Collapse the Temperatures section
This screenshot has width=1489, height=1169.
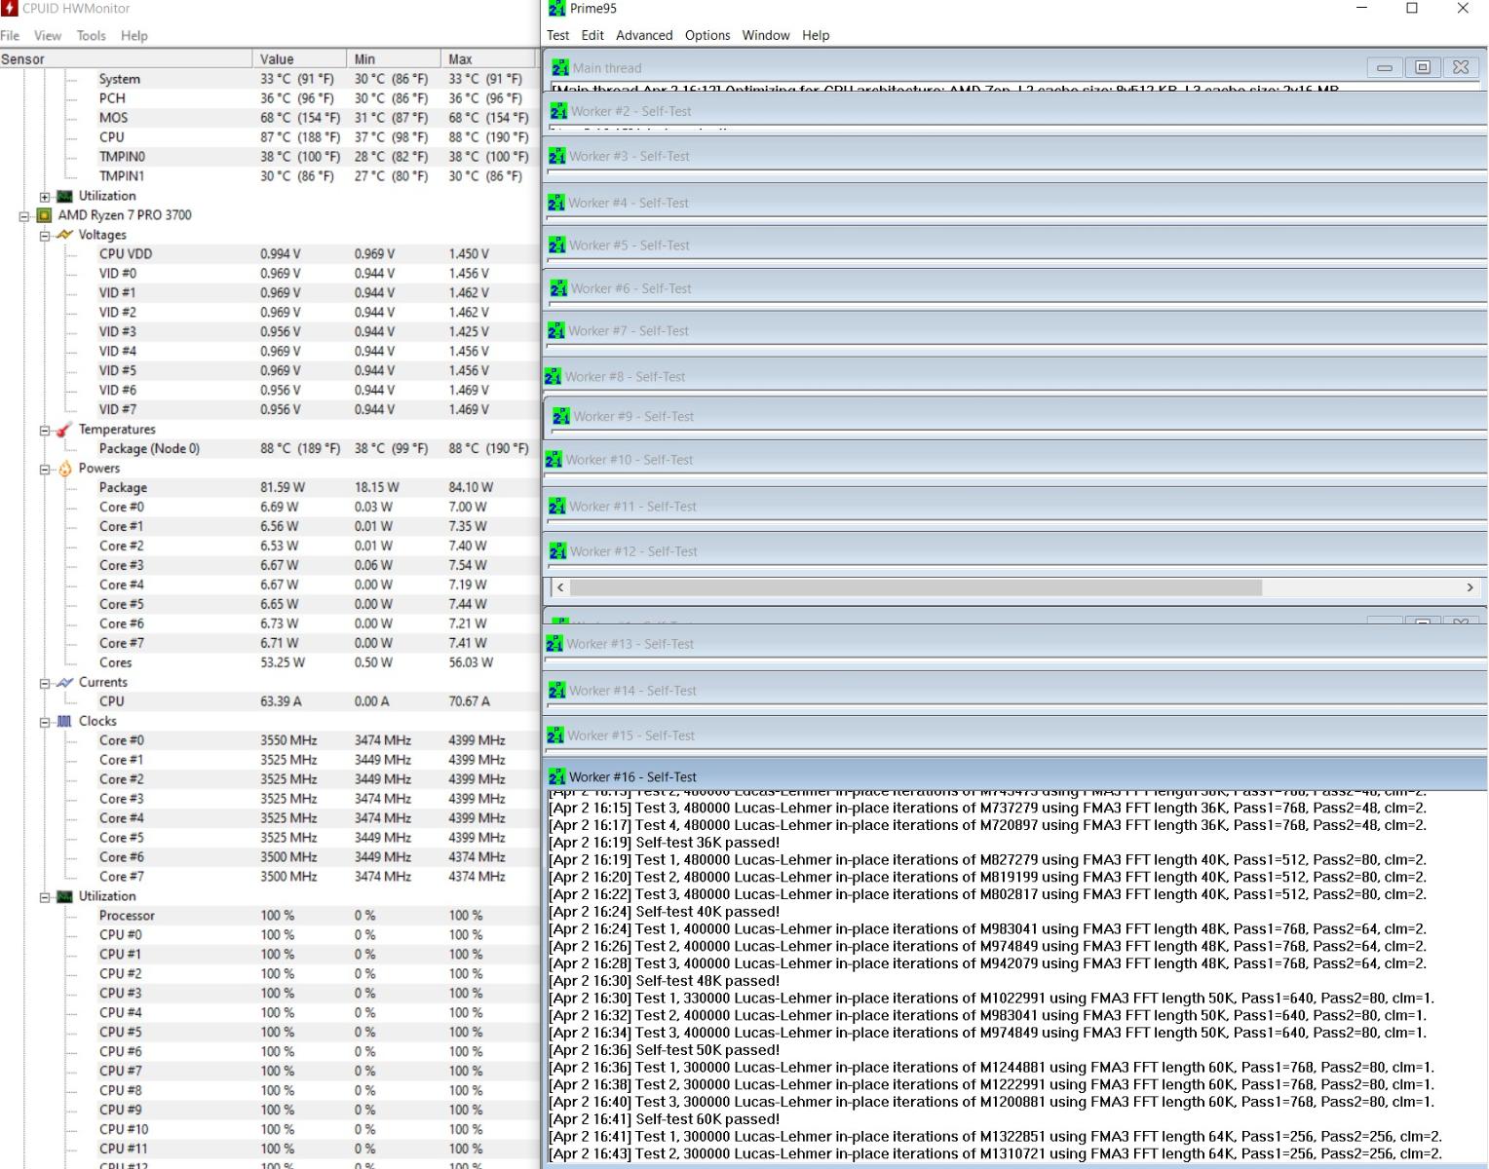45,430
